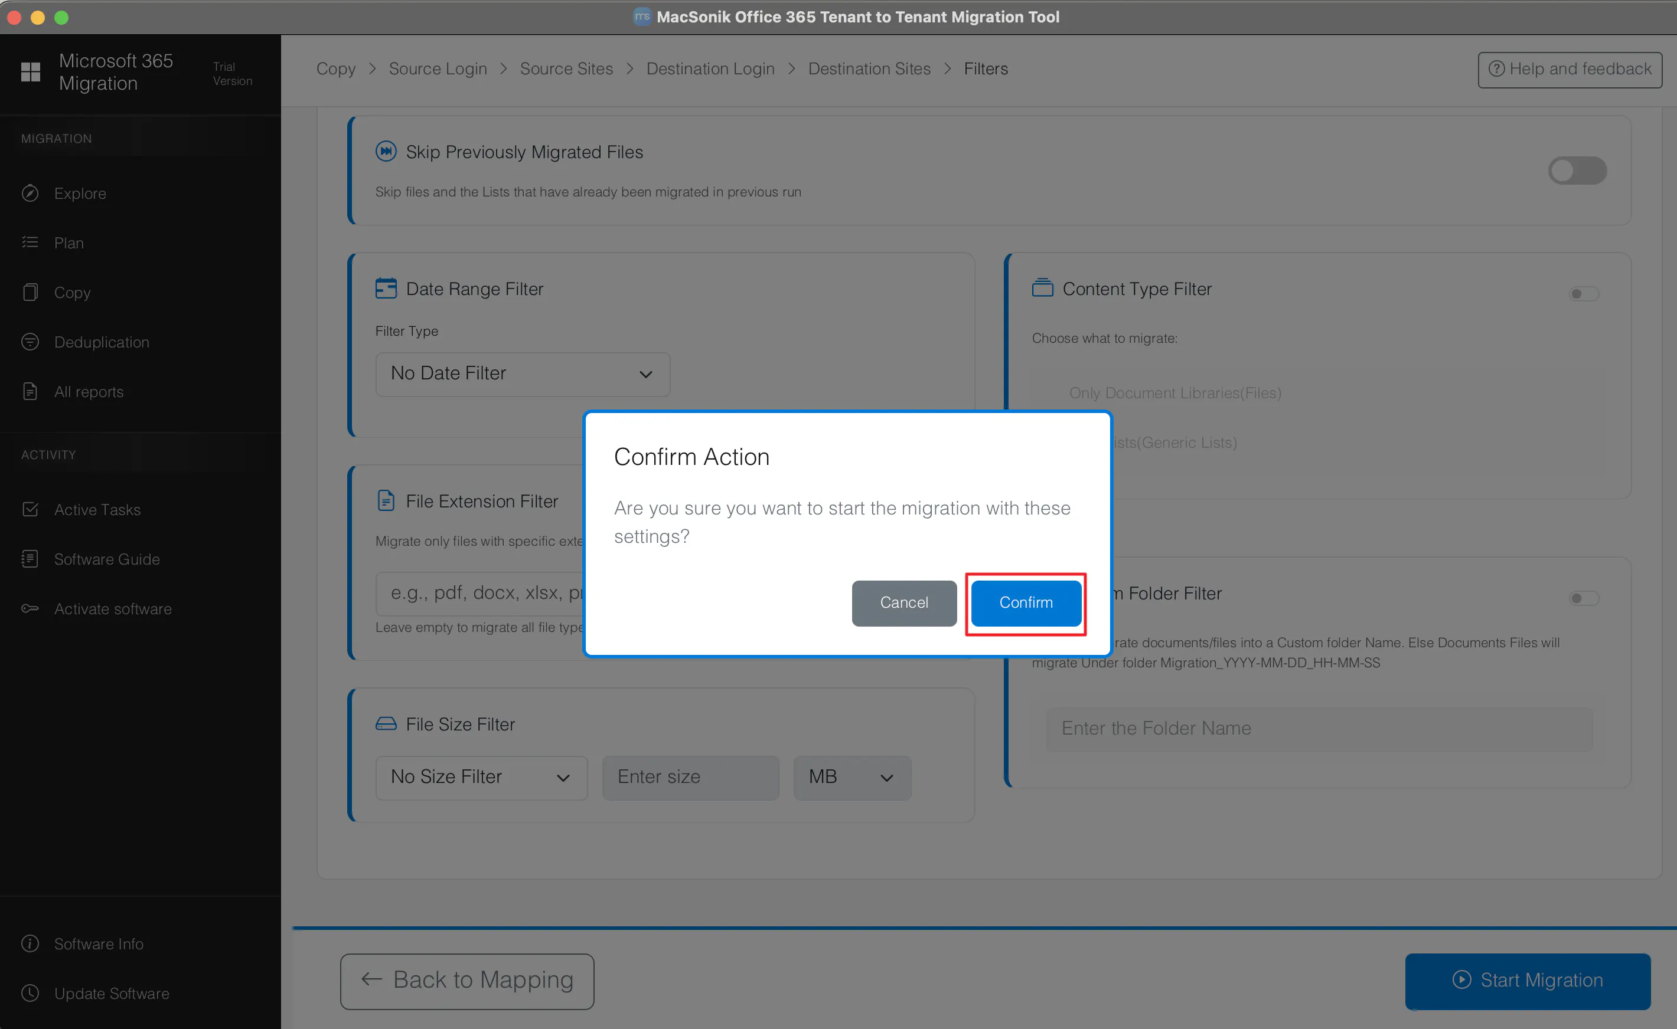The image size is (1677, 1029).
Task: Click the Confirm button in dialog
Action: (1026, 603)
